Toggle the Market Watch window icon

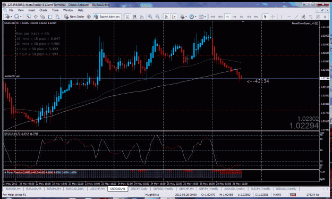[28, 16]
